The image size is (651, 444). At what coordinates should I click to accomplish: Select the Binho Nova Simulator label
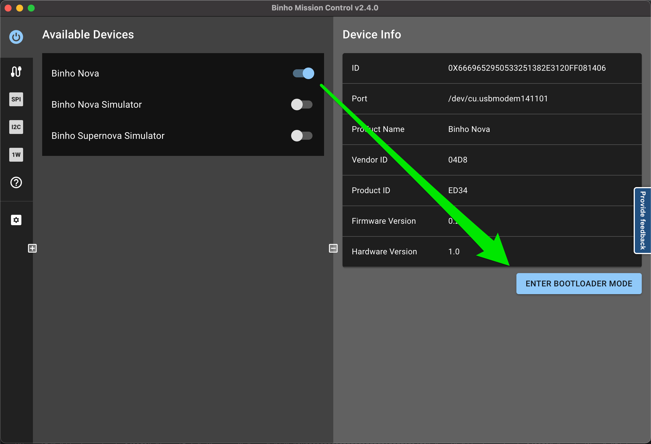[x=96, y=105]
